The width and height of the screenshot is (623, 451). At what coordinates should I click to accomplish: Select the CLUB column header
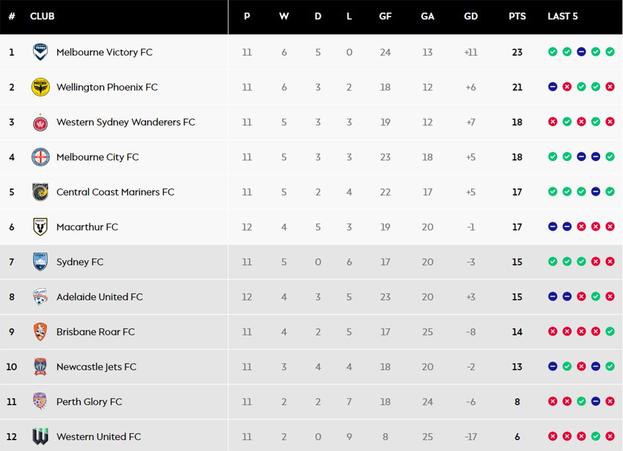(x=42, y=16)
